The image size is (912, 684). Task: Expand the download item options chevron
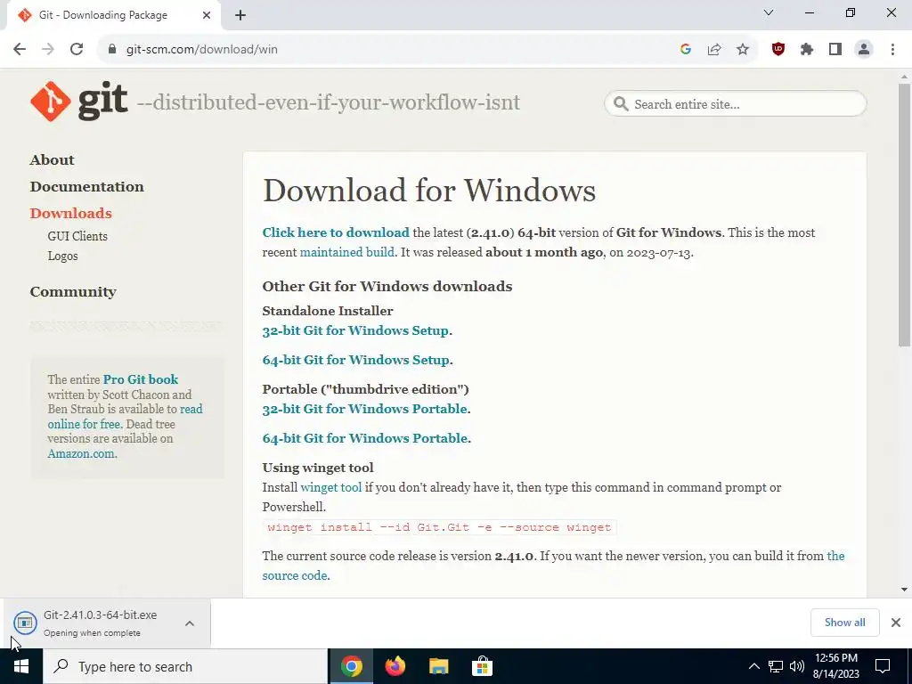pyautogui.click(x=190, y=623)
